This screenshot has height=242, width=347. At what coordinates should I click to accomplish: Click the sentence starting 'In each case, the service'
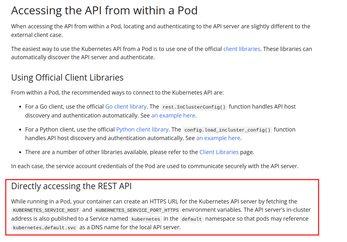pyautogui.click(x=155, y=166)
